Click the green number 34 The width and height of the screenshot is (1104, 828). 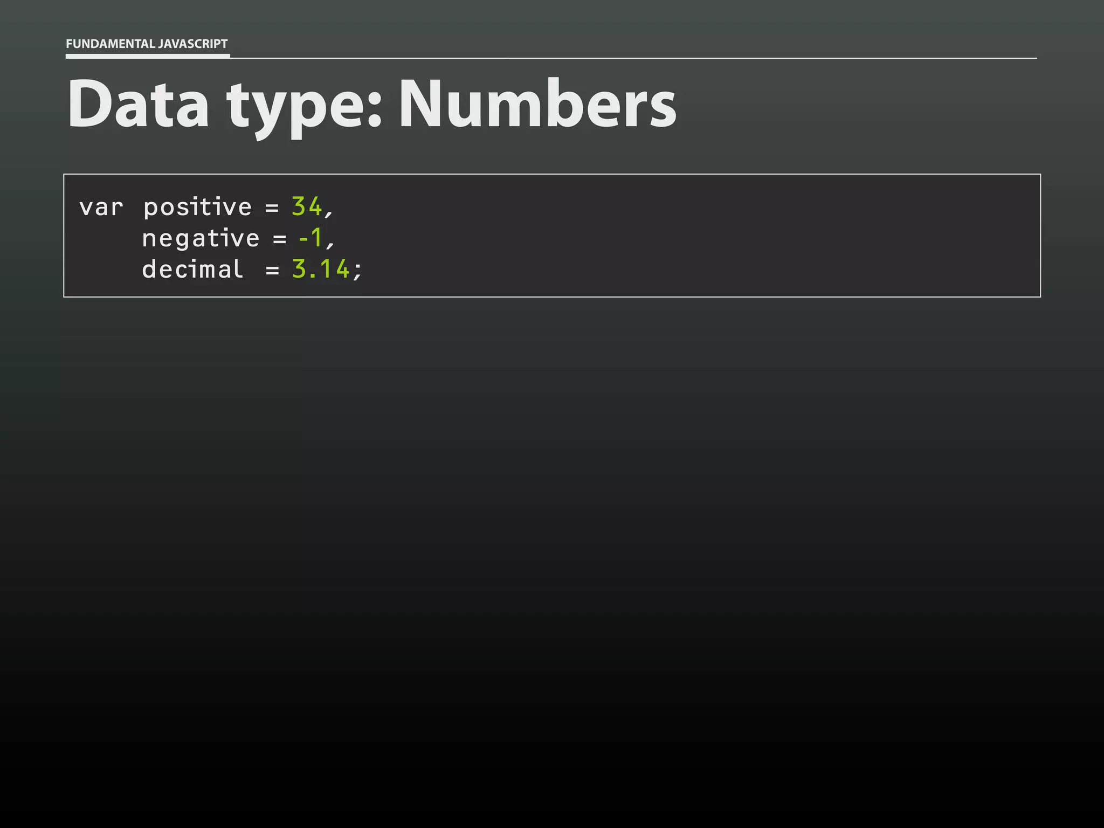[x=307, y=206]
